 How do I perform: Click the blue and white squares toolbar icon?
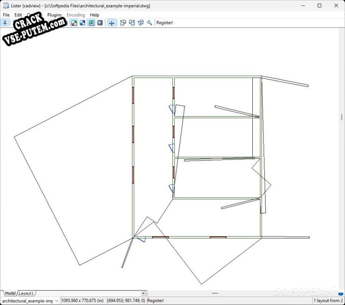pyautogui.click(x=83, y=23)
